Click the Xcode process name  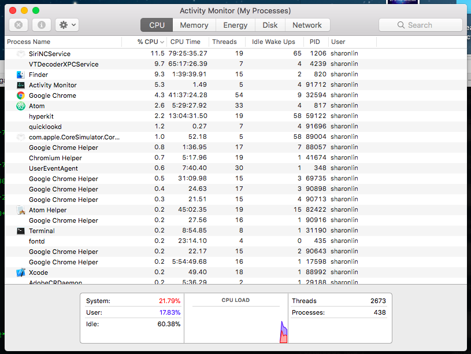(x=39, y=272)
